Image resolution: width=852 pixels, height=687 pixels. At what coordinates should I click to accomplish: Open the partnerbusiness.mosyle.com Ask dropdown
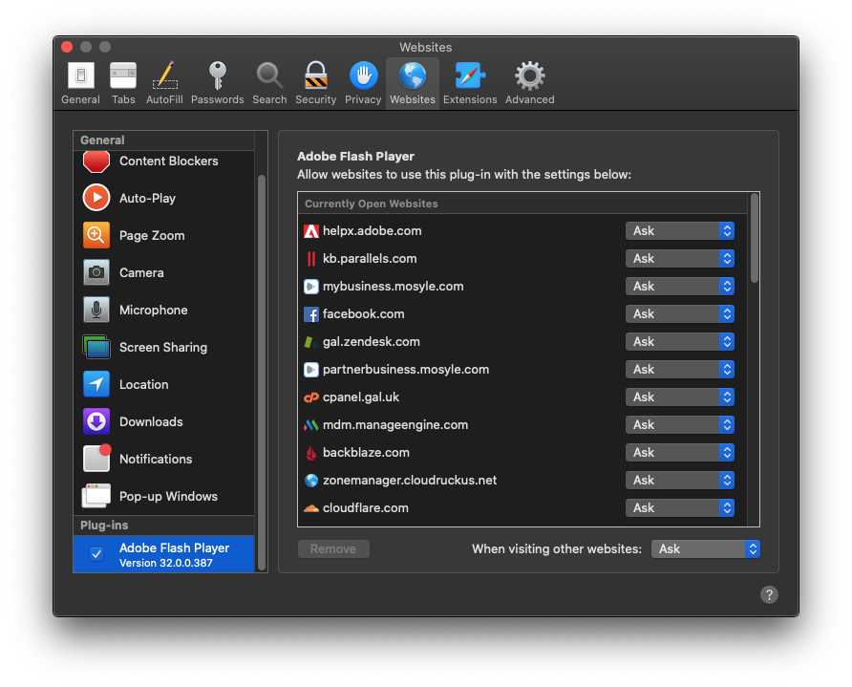tap(680, 370)
